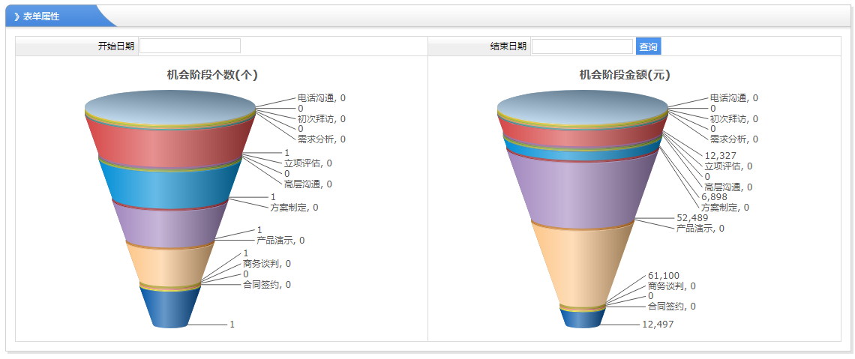The height and width of the screenshot is (359, 855).
Task: Click the purple segment in 机会阶段个数 funnel
Action: point(170,224)
